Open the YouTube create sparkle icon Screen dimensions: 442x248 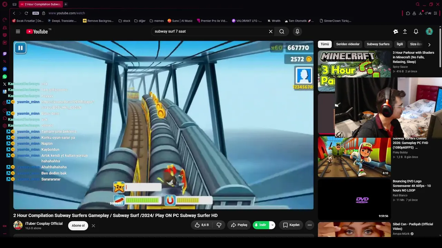coord(396,31)
